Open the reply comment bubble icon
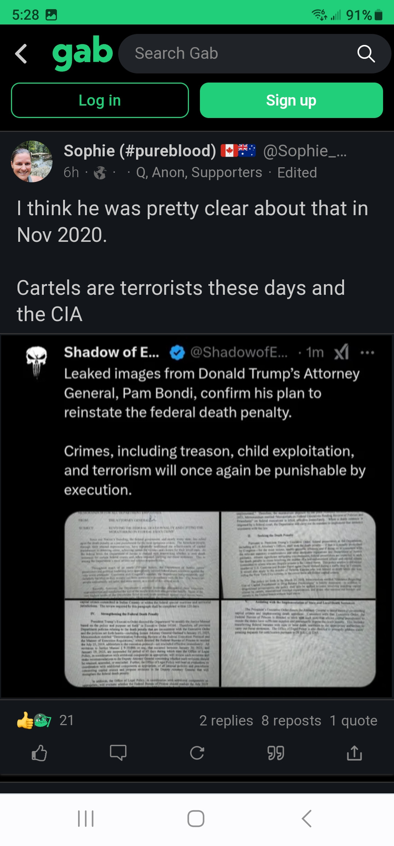The image size is (394, 846). click(x=118, y=753)
